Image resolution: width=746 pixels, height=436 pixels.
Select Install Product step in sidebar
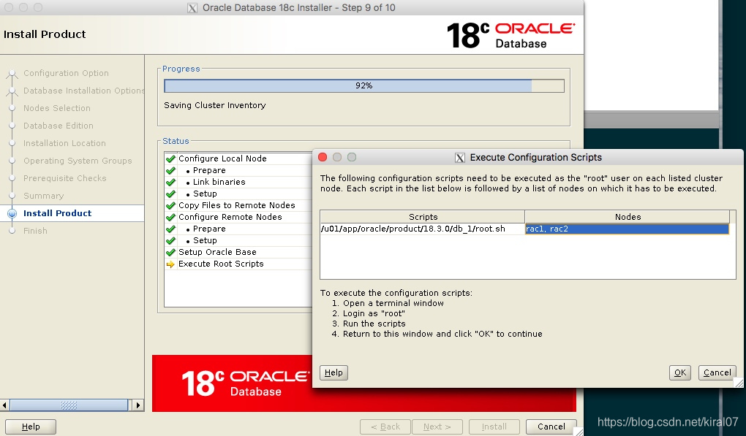(x=58, y=213)
